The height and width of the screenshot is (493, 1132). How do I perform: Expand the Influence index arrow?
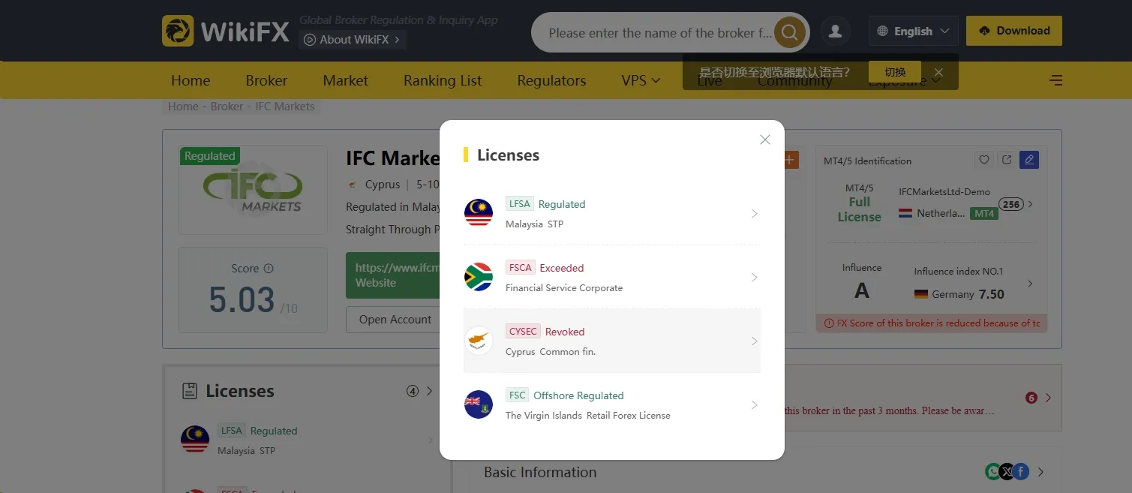pos(1031,284)
